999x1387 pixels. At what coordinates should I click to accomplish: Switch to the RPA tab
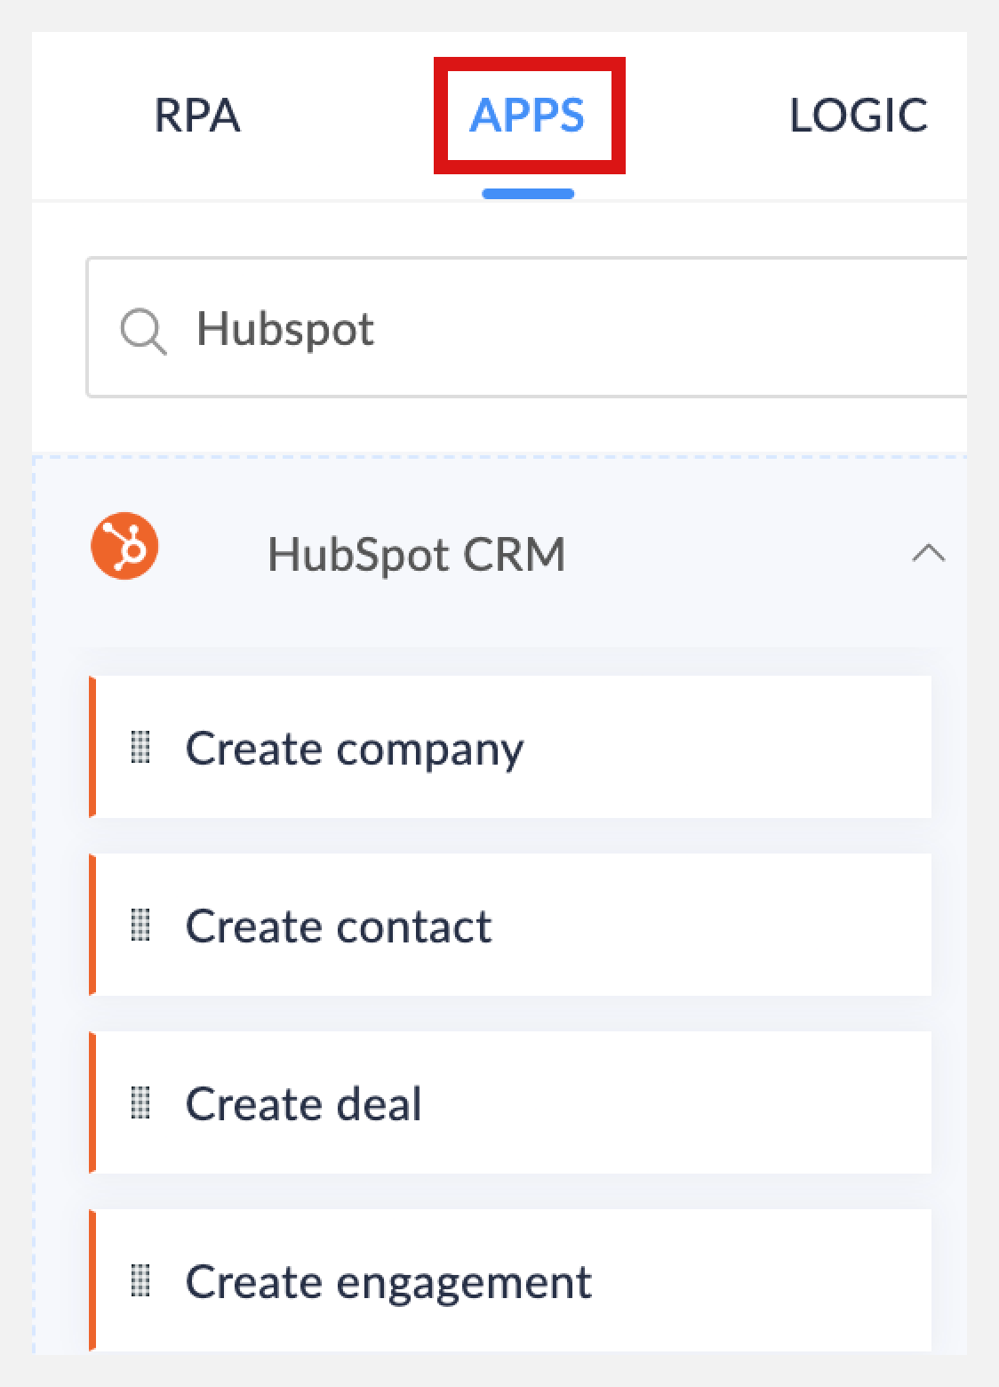tap(197, 114)
